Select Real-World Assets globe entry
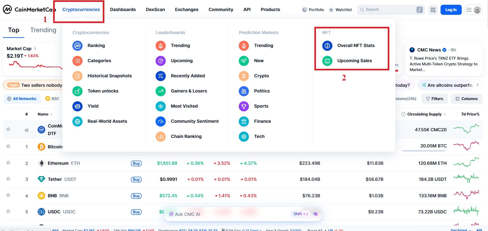 [x=100, y=121]
